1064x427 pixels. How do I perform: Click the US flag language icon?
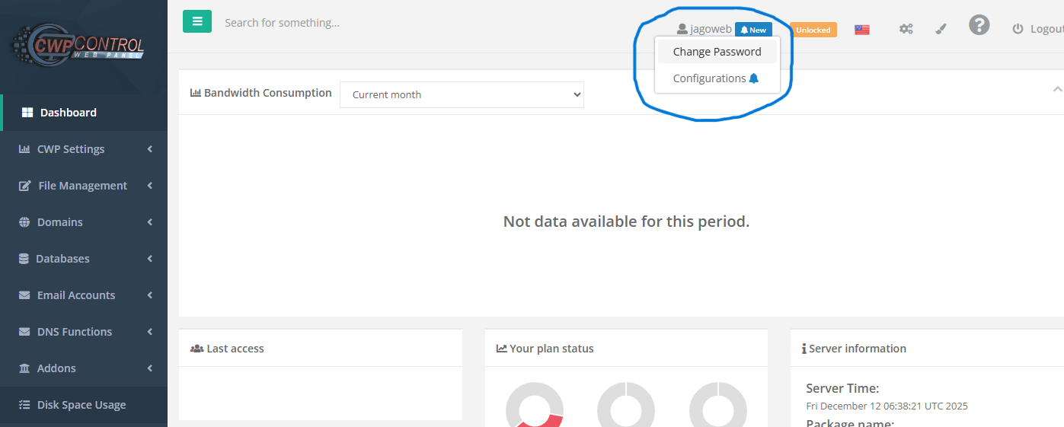pos(861,30)
